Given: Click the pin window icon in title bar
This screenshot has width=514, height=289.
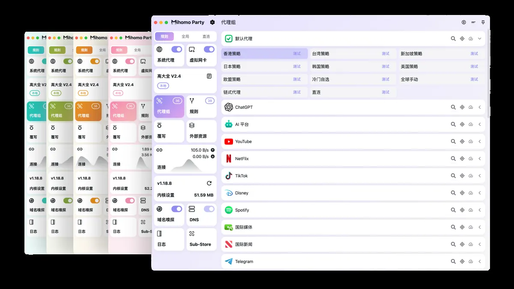Looking at the screenshot, I should click(x=483, y=22).
